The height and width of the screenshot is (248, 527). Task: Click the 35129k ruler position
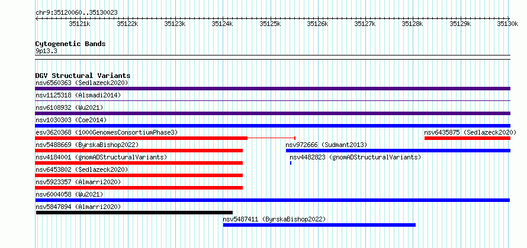(x=461, y=24)
